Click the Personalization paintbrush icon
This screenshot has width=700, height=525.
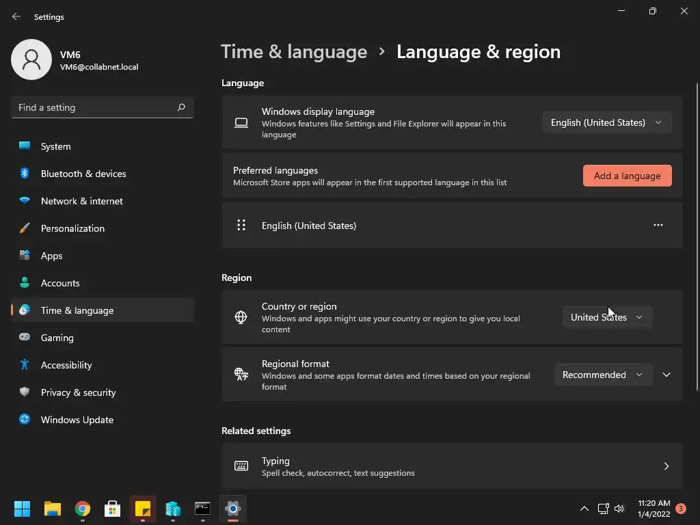[25, 228]
